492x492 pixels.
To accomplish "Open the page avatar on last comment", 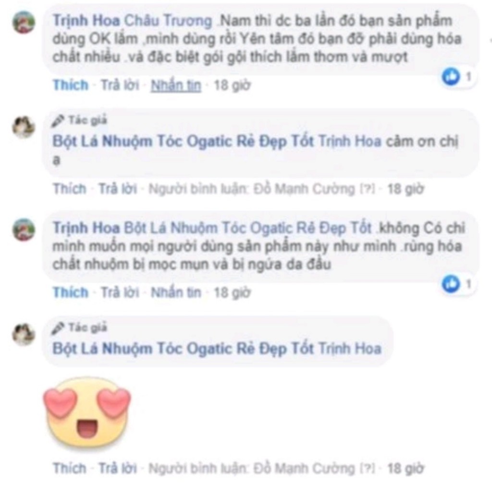I will tap(24, 334).
